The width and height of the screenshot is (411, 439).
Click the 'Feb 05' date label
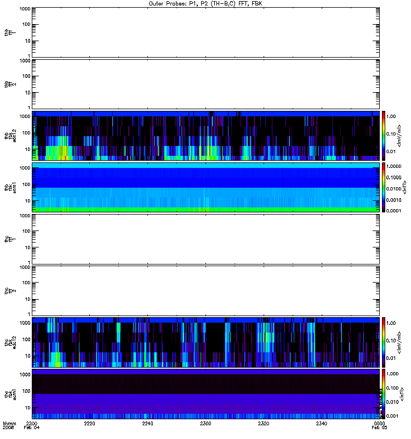pyautogui.click(x=379, y=427)
